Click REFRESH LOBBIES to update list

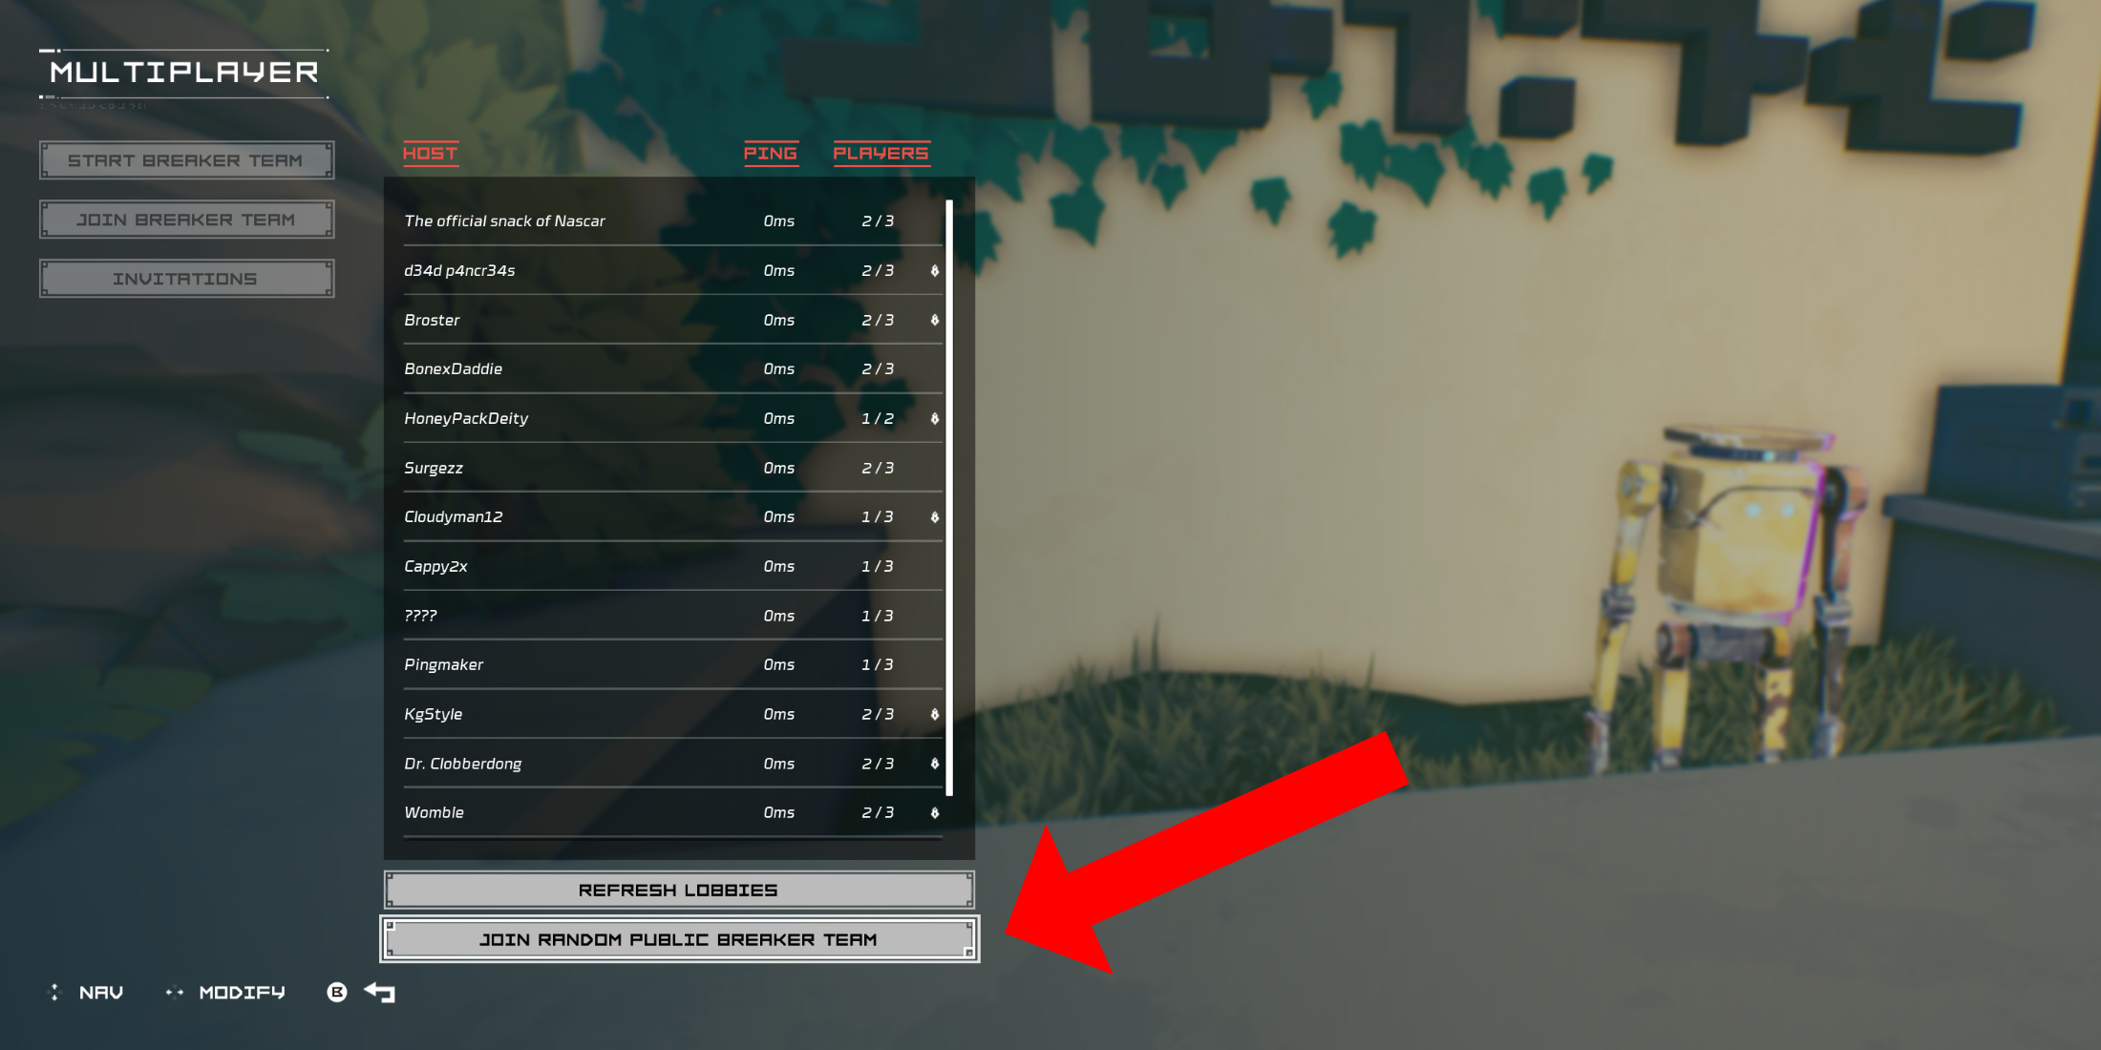(x=677, y=888)
